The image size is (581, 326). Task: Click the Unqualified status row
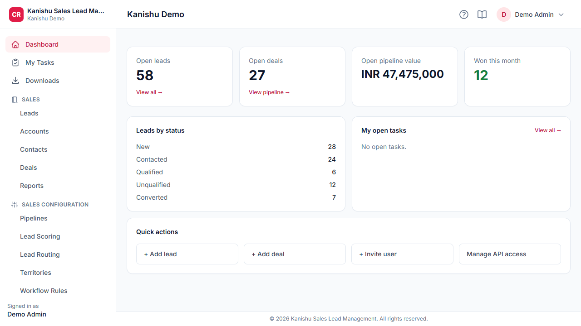click(x=236, y=185)
